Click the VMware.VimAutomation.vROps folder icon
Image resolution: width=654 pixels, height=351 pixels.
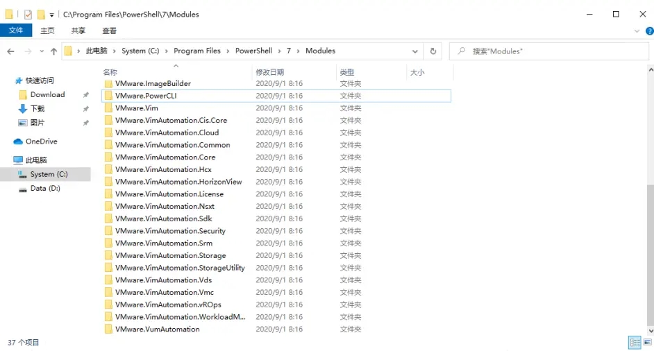pos(108,305)
